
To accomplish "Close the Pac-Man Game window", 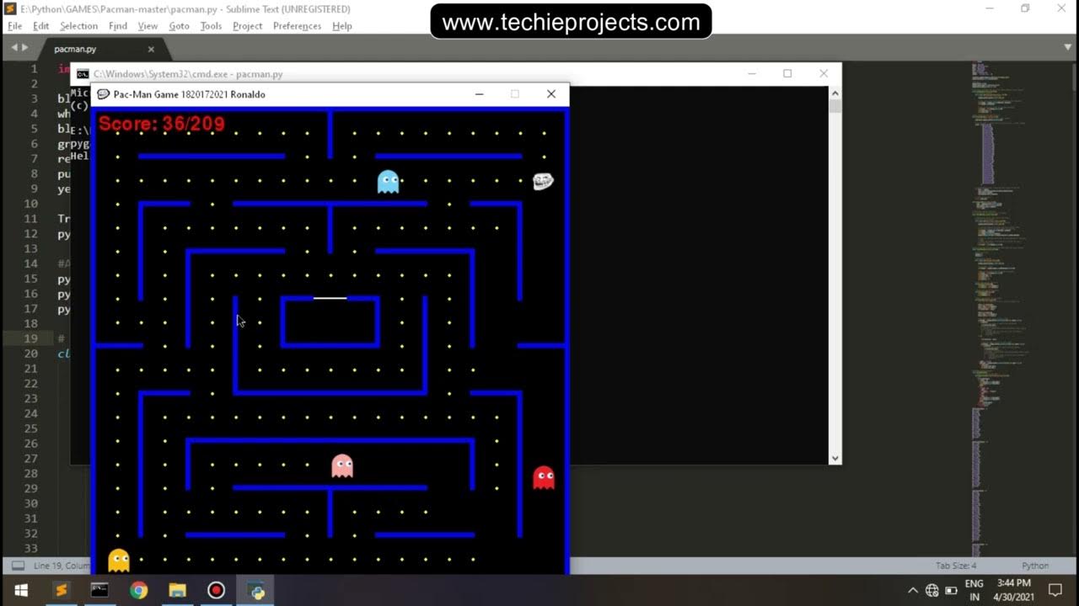I will pyautogui.click(x=551, y=94).
